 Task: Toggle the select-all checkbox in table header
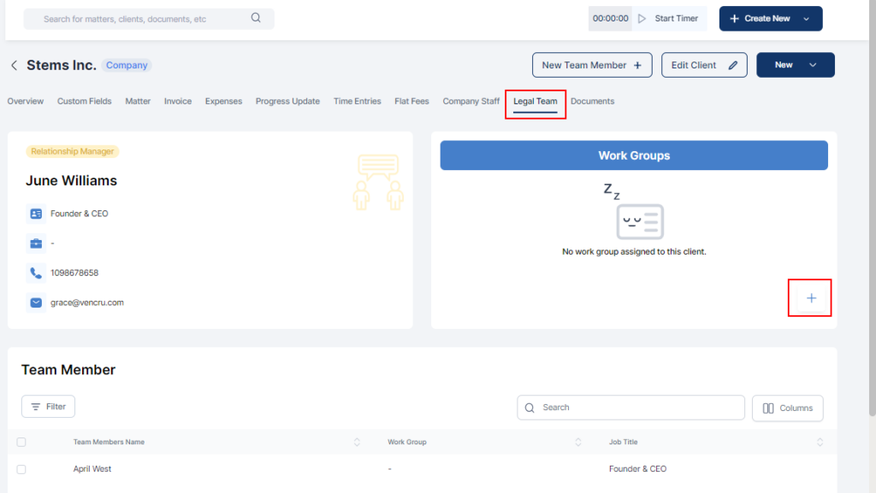click(x=21, y=442)
